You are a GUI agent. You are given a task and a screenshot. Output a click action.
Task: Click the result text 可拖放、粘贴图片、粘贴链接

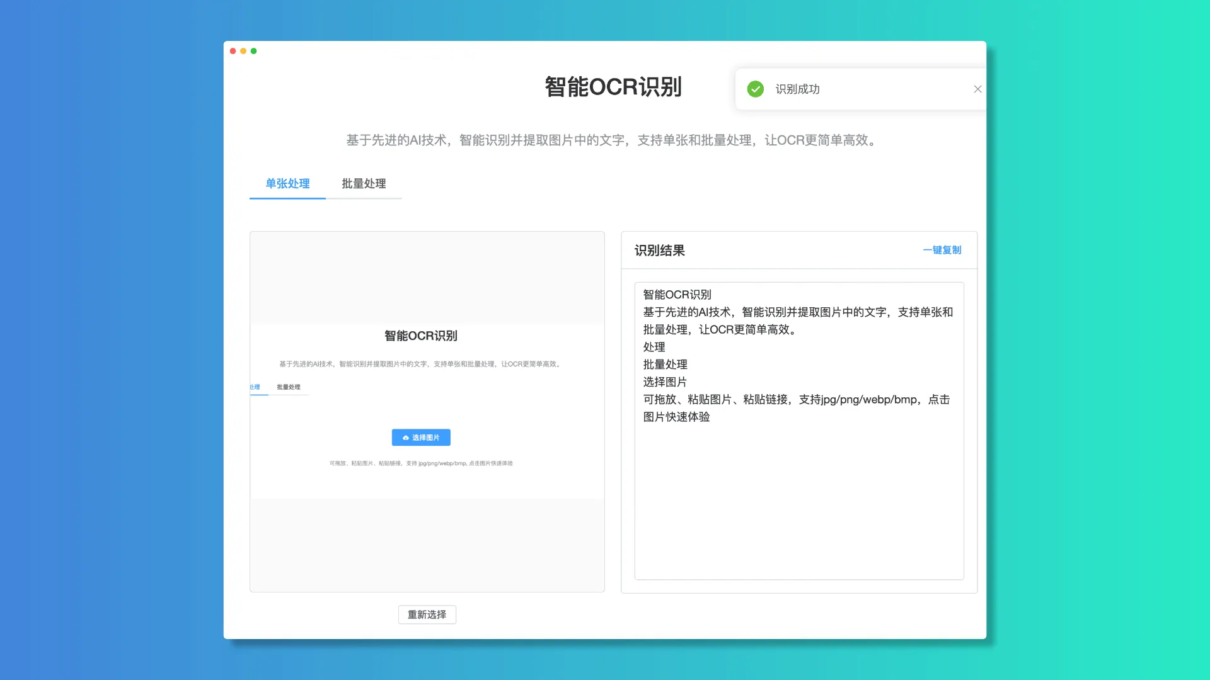[715, 400]
